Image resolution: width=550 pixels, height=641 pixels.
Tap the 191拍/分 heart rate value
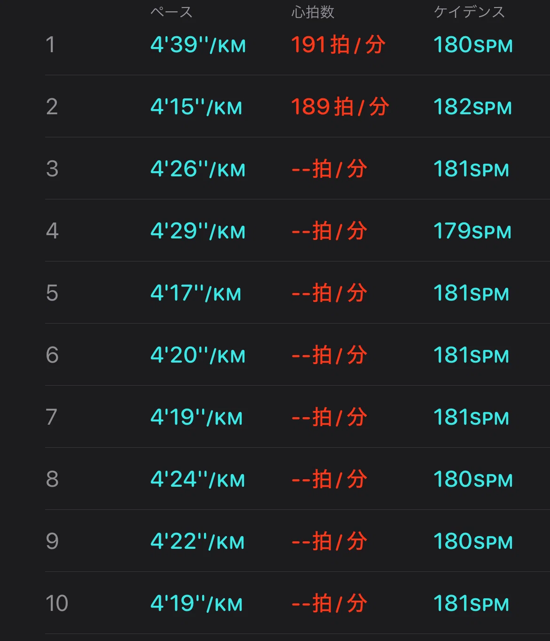pos(338,45)
